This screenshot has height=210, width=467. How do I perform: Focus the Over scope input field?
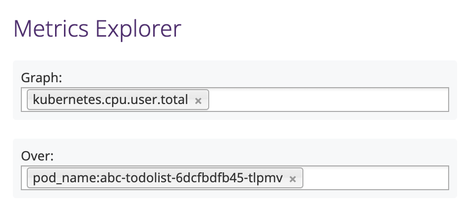[x=234, y=178]
